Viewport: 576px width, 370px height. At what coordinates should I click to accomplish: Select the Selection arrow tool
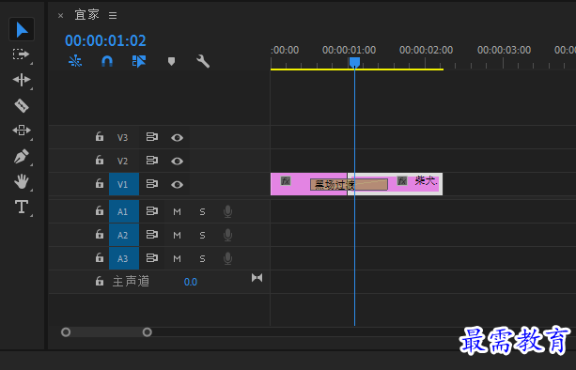[x=22, y=29]
